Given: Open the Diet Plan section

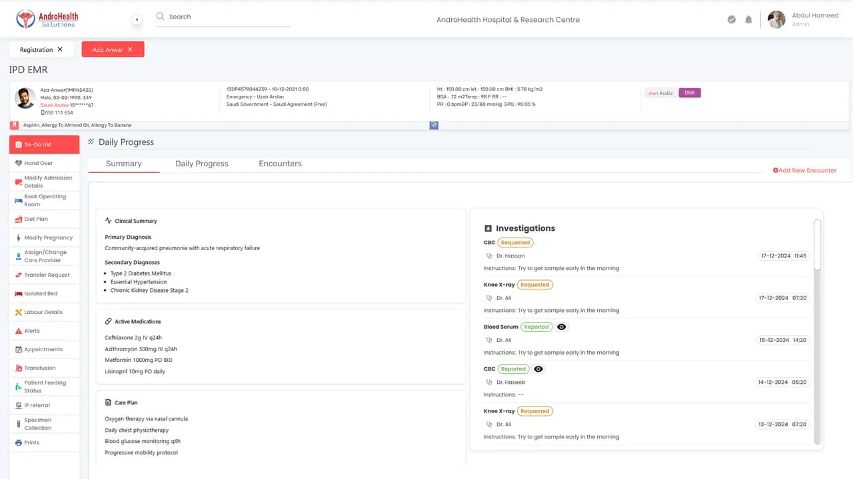Looking at the screenshot, I should pos(44,219).
